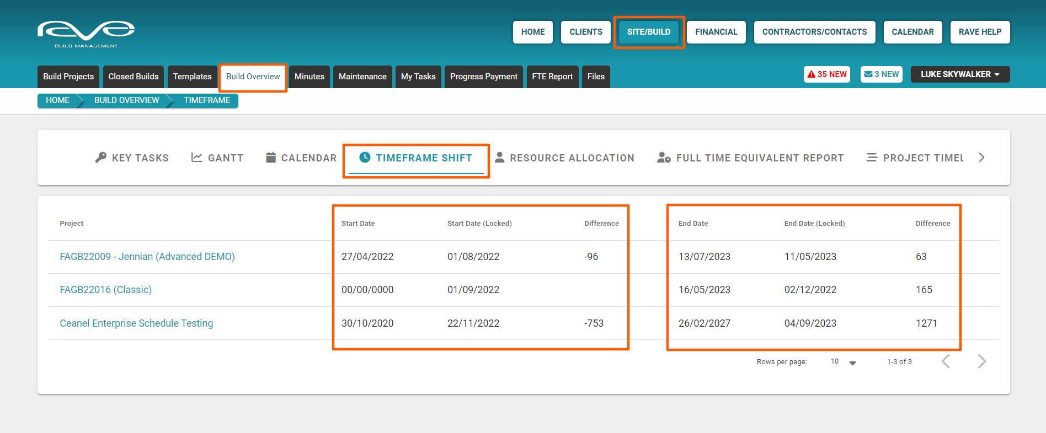Open FAGB22009 - Jennian (Advanced DEMO) project
1046x433 pixels.
pos(147,257)
